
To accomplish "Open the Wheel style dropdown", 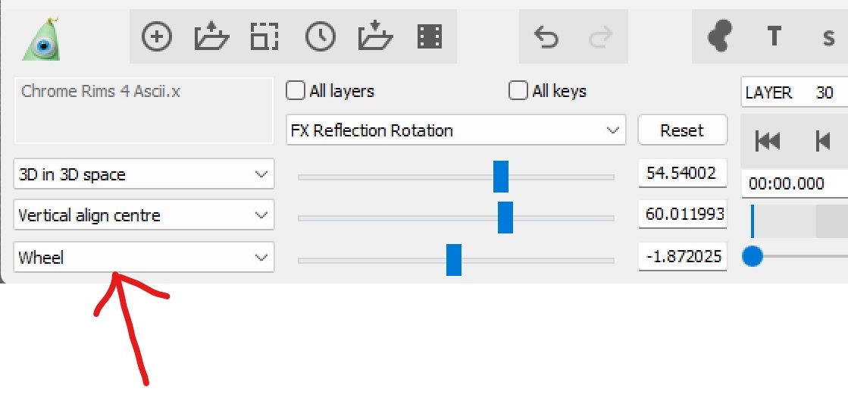I will tap(144, 257).
